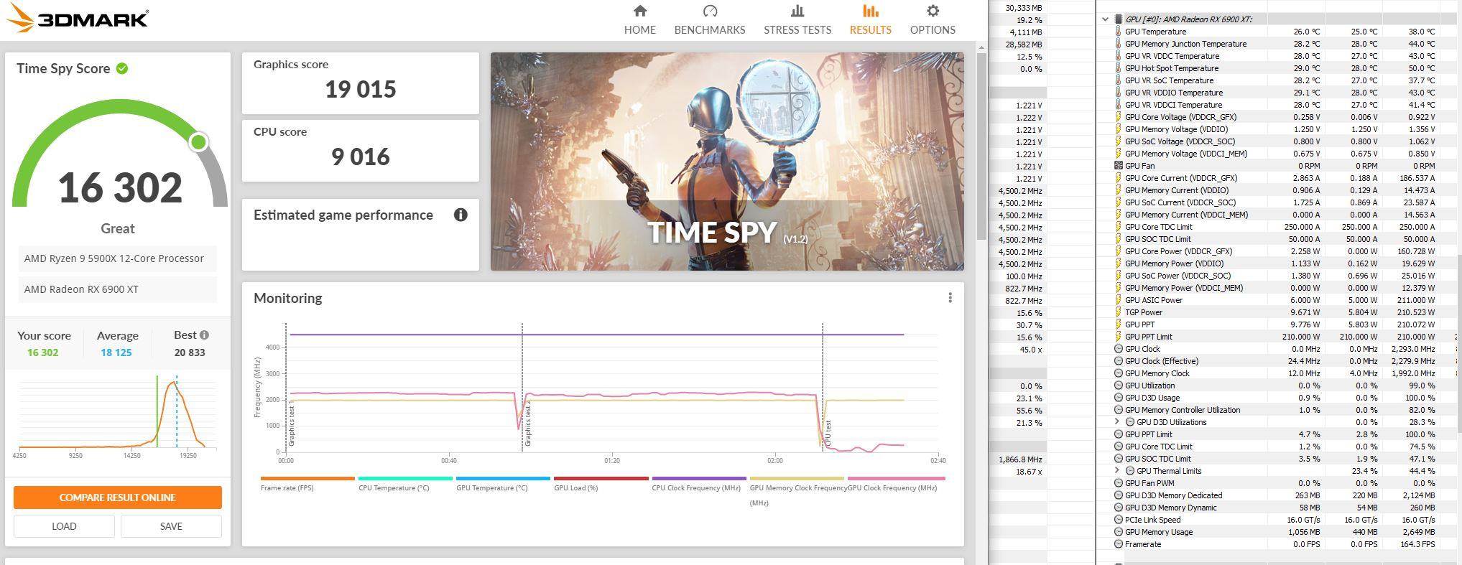Select the RESULTS tab
Screen dimensions: 1462x565
tap(870, 20)
